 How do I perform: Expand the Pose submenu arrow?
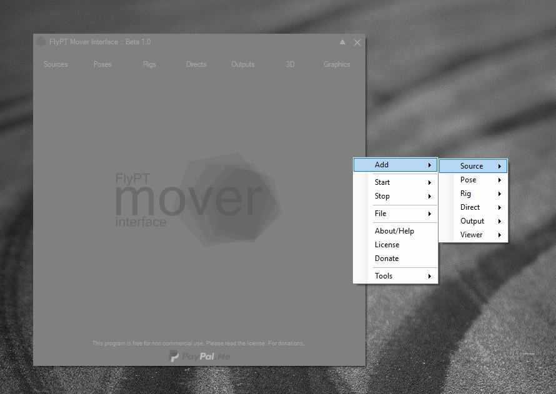point(500,180)
